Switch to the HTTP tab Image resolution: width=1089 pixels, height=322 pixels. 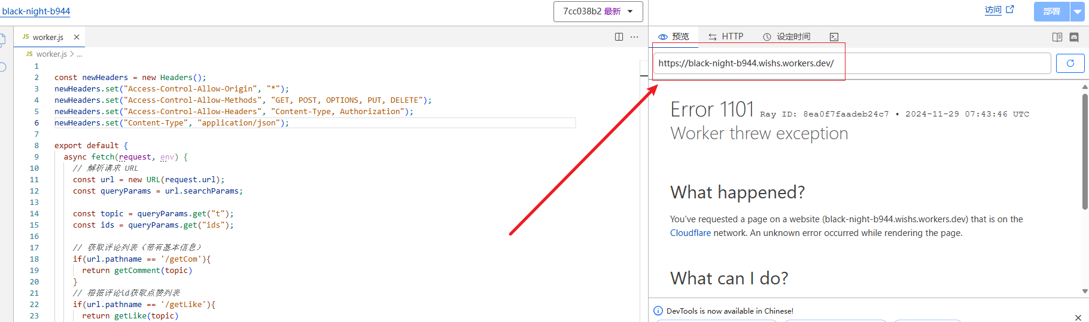[726, 36]
